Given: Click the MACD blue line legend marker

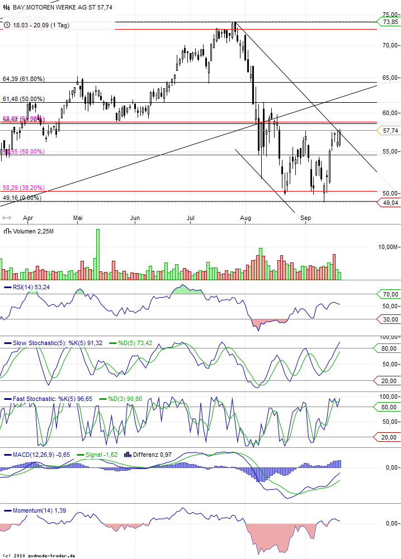Looking at the screenshot, I should [7, 455].
